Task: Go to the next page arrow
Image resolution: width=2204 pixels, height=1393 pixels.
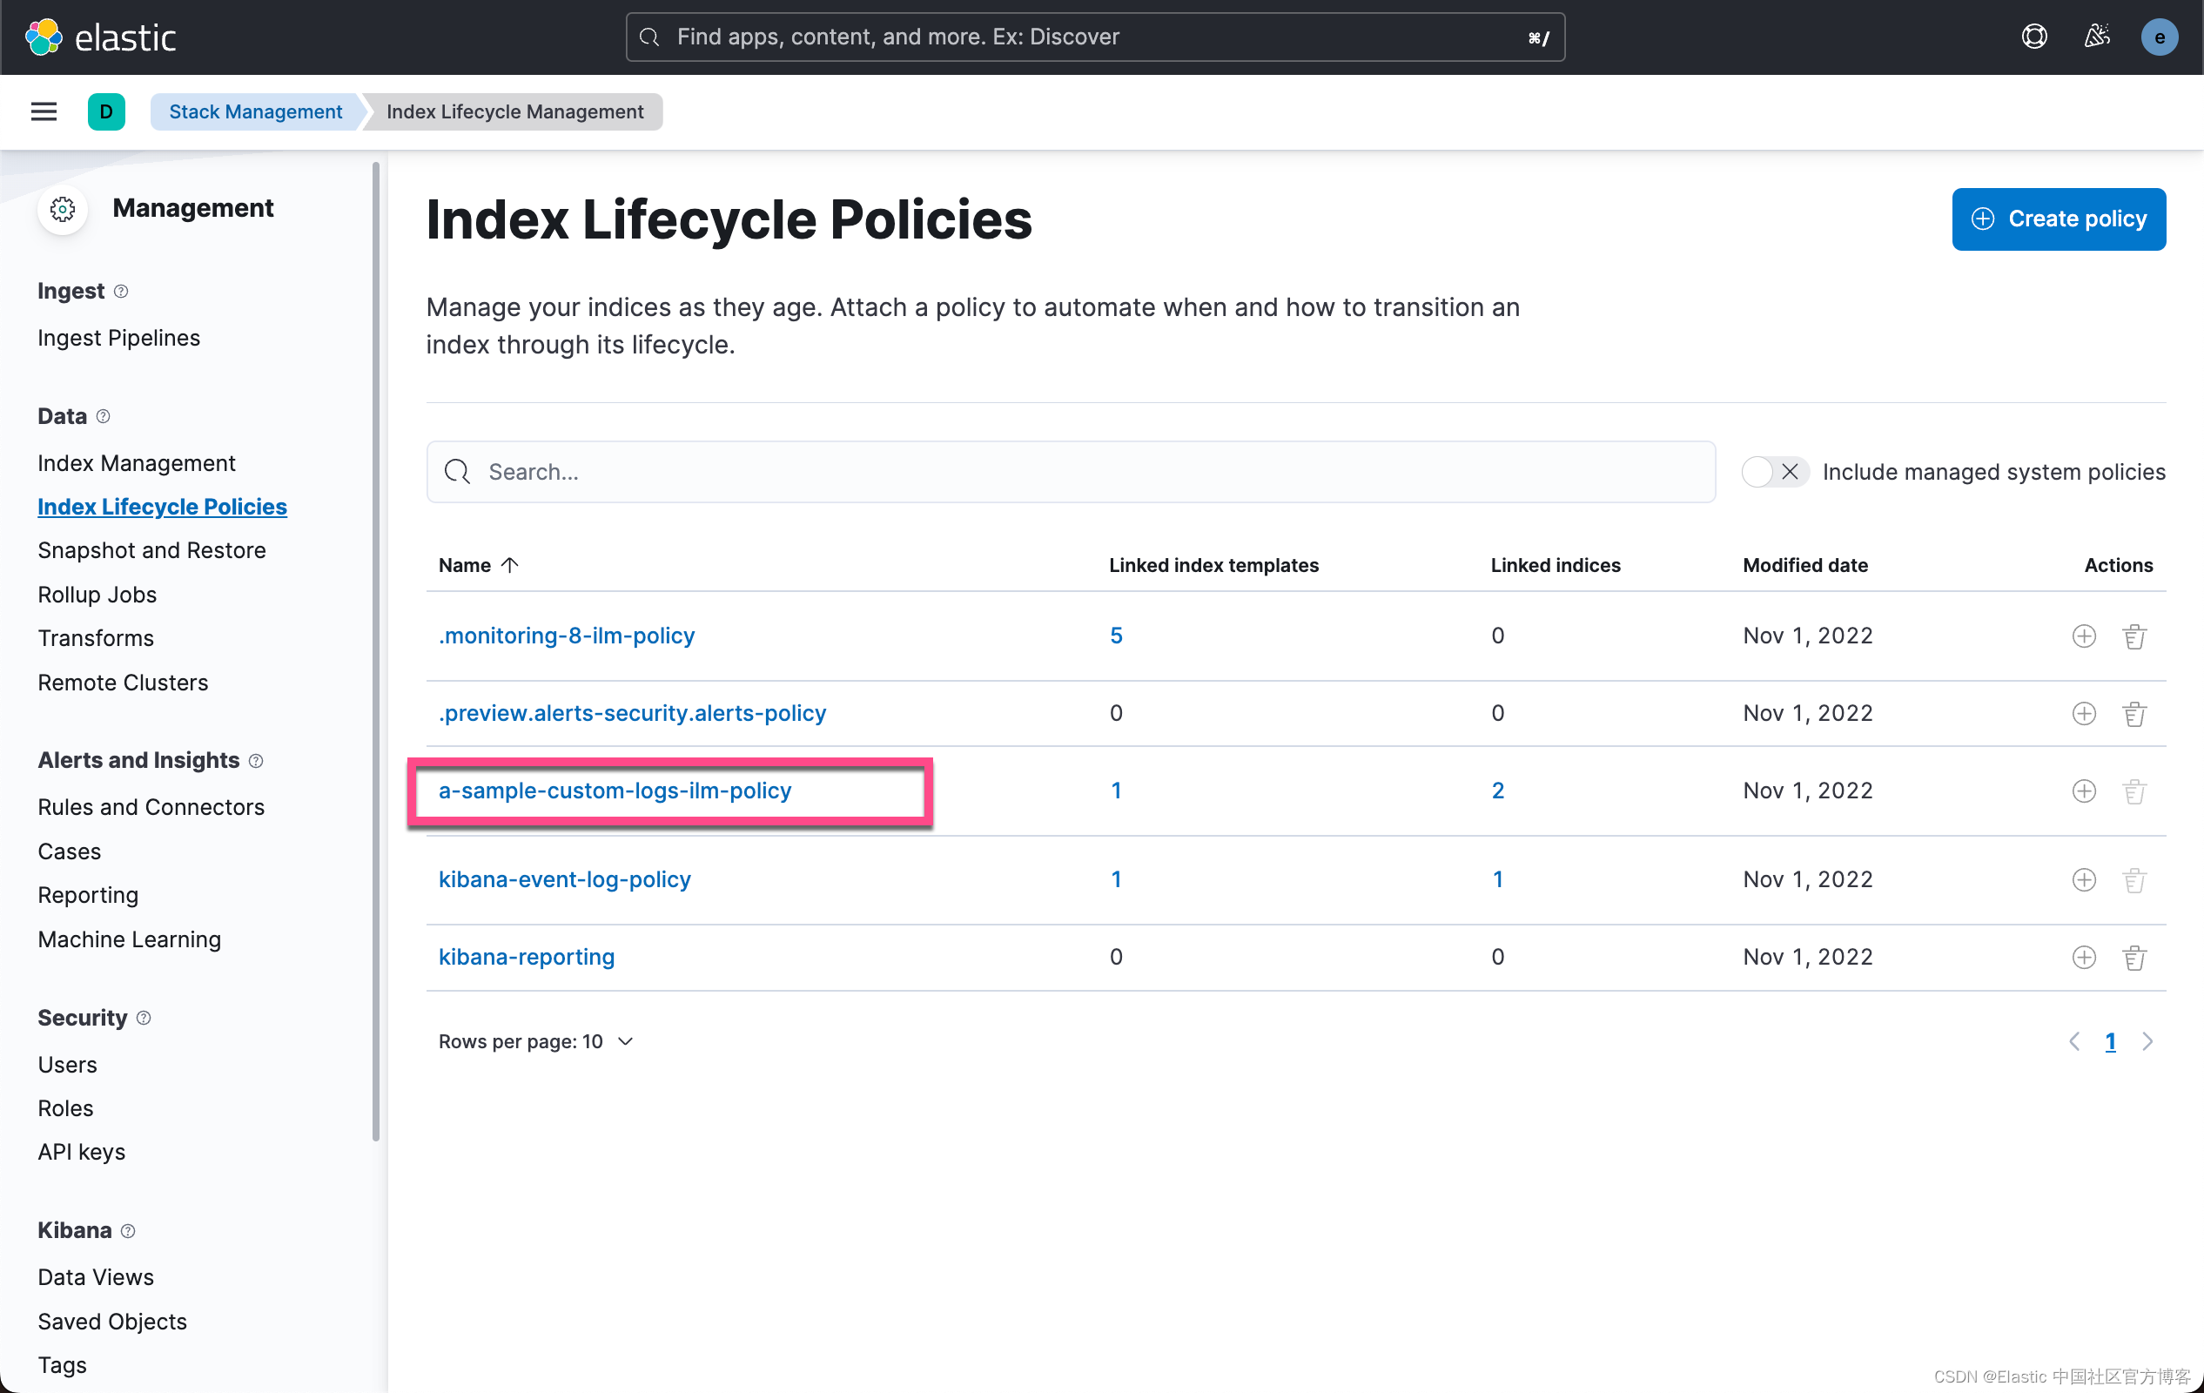Action: point(2147,1041)
